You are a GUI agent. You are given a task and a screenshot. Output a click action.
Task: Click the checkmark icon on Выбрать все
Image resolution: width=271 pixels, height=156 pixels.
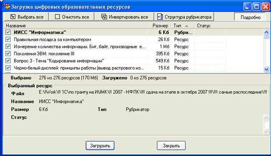pyautogui.click(x=13, y=17)
